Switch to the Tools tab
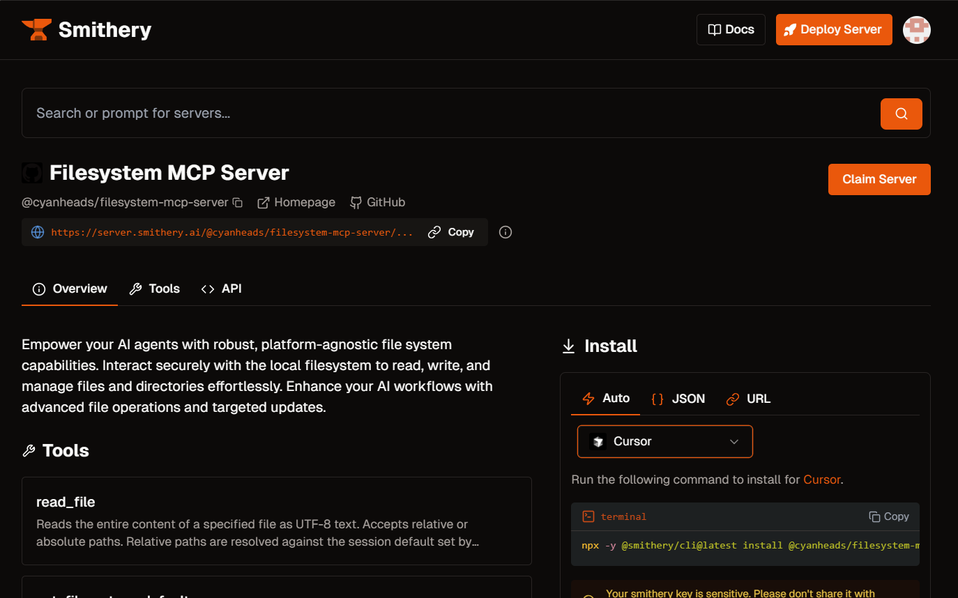The height and width of the screenshot is (598, 958). click(155, 289)
